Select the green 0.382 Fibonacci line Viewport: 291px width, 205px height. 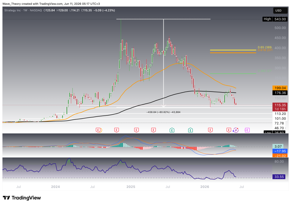pyautogui.click(x=233, y=74)
